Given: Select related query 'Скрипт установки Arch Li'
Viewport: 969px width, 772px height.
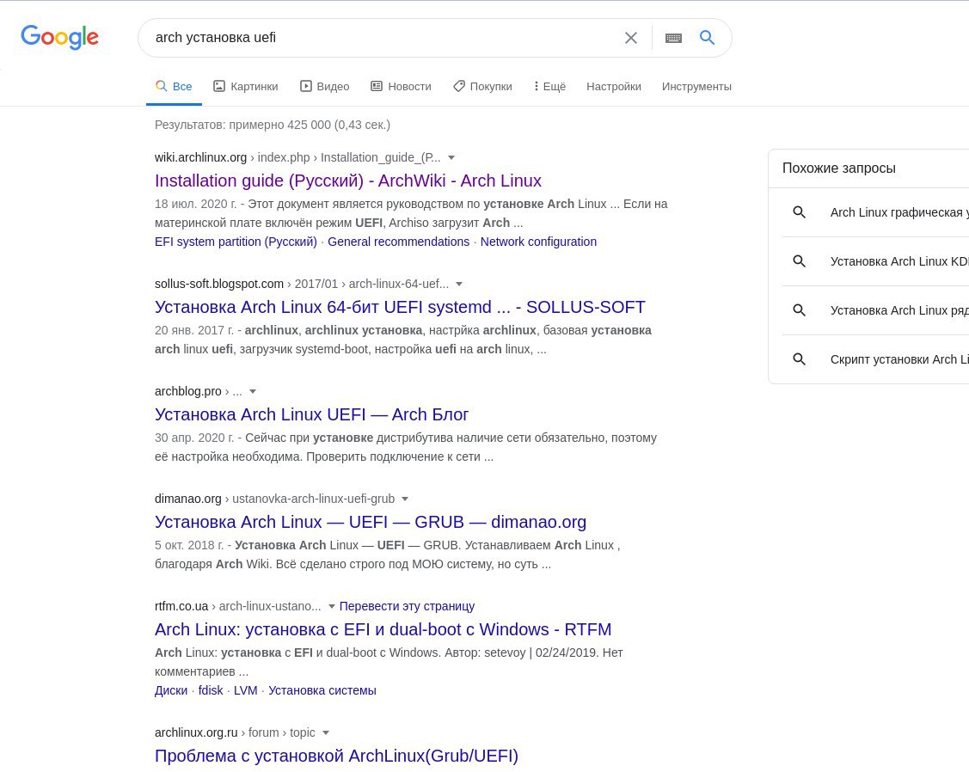Looking at the screenshot, I should point(875,358).
